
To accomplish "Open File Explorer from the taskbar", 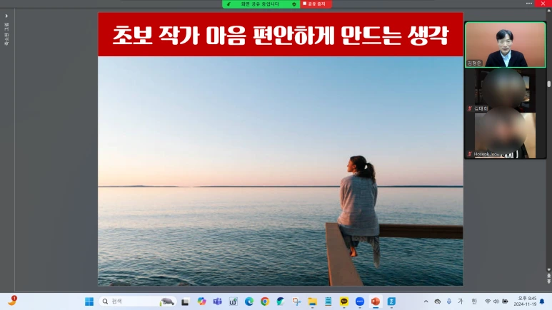I will point(312,301).
